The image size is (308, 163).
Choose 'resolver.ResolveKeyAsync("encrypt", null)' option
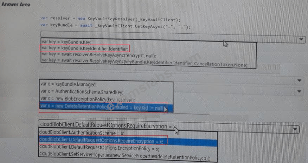tap(98, 56)
